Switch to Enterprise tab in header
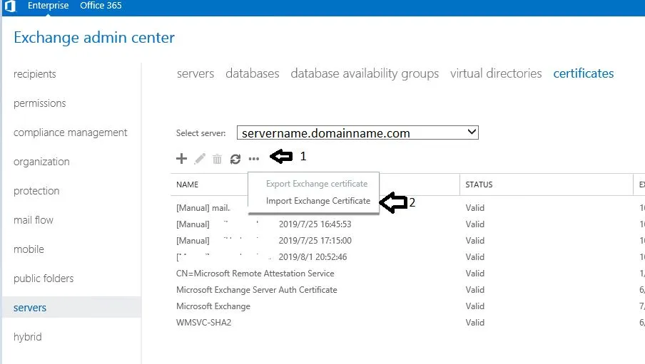Screen dimensions: 645x364 pos(48,6)
